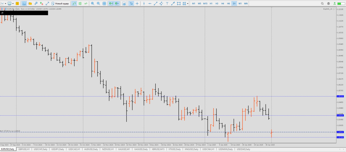The image size is (346, 152).
Task: Switch to the XAUUSD,M1 chart tab
Action: [124, 149]
